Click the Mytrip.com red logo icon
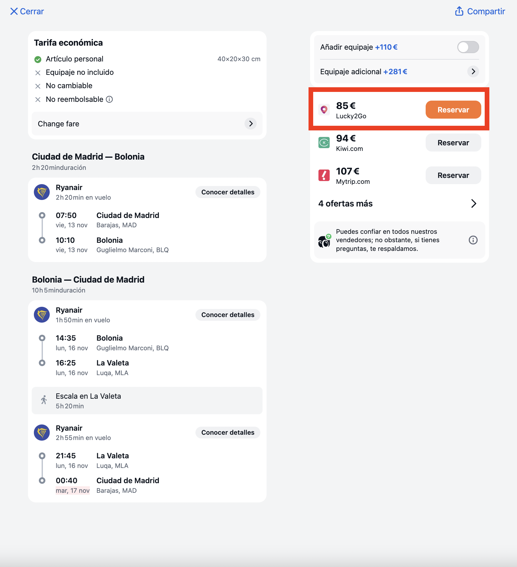 click(x=324, y=175)
